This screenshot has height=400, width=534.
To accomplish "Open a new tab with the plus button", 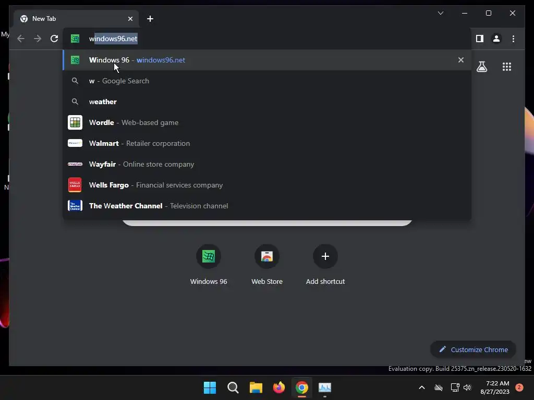I will pyautogui.click(x=150, y=19).
